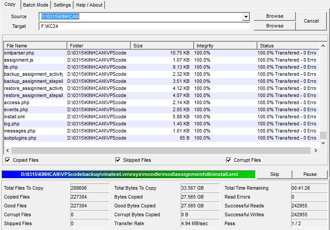The width and height of the screenshot is (330, 230).
Task: Pause the copy operation
Action: click(x=310, y=174)
